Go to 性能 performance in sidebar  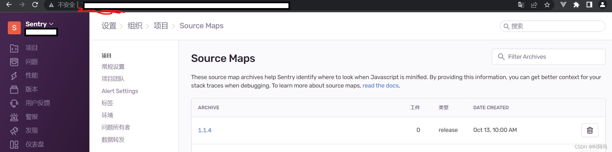tap(32, 76)
